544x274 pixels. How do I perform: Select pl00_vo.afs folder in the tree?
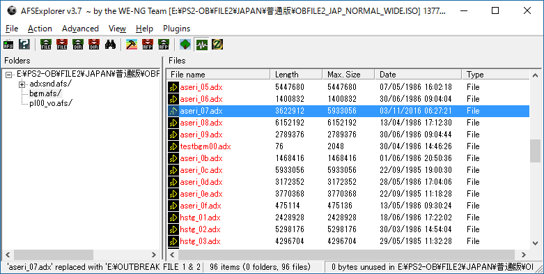point(51,103)
